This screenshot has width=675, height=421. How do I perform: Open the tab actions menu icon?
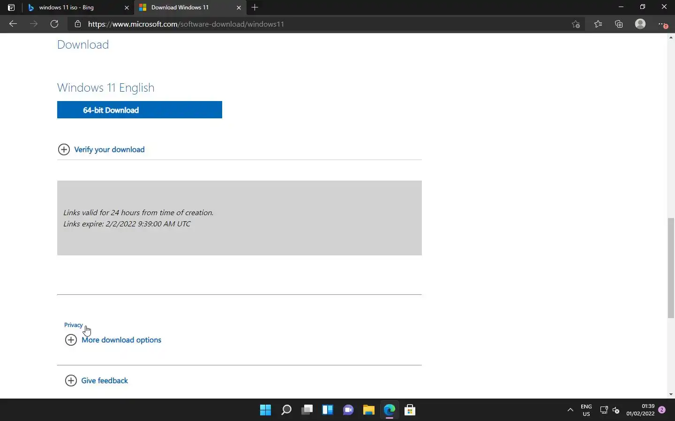point(11,7)
